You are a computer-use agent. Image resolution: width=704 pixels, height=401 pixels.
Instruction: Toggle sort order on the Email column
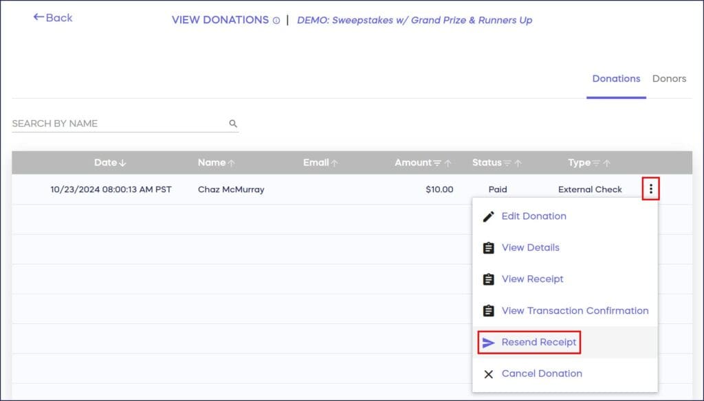[334, 163]
